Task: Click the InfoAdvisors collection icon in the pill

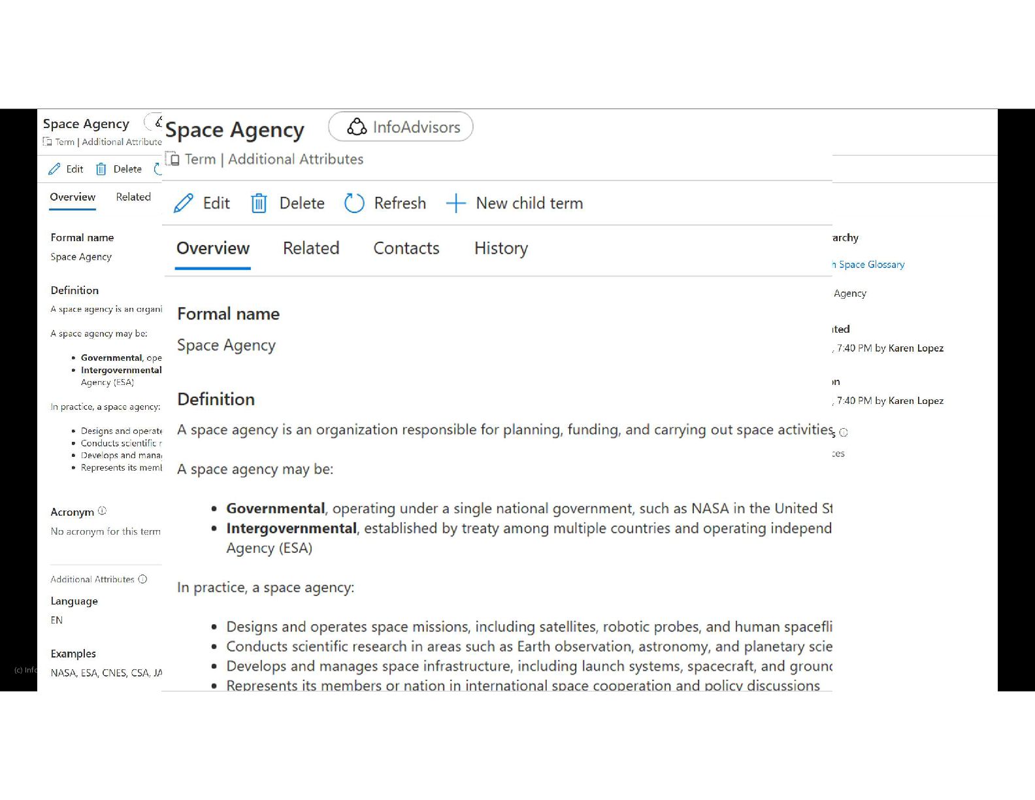Action: tap(357, 127)
